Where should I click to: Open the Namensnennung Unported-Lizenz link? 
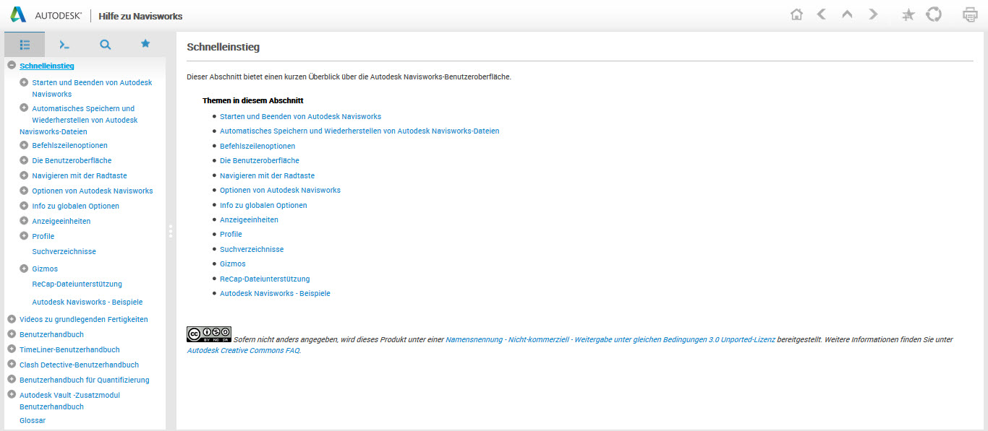pyautogui.click(x=610, y=339)
